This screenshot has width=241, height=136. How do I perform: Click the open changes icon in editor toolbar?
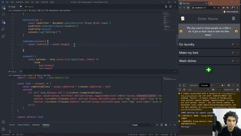click(x=166, y=7)
